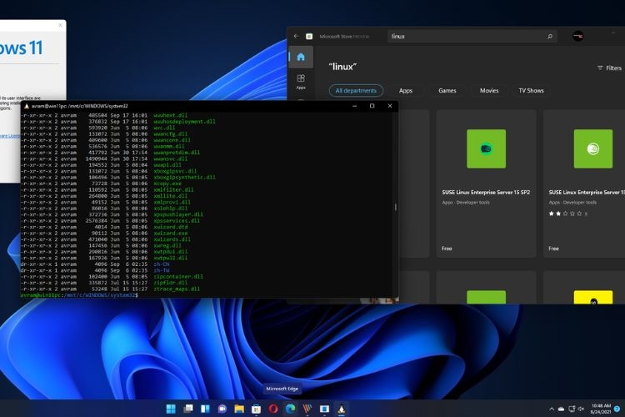
Task: Click the terminal prompt line
Action: (79, 295)
